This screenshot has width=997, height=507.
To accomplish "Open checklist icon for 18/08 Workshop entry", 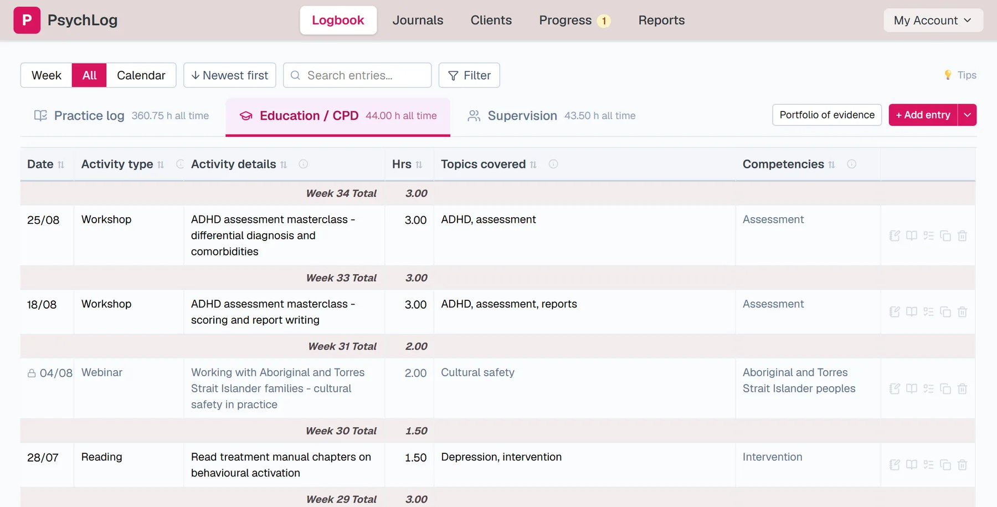I will (929, 312).
